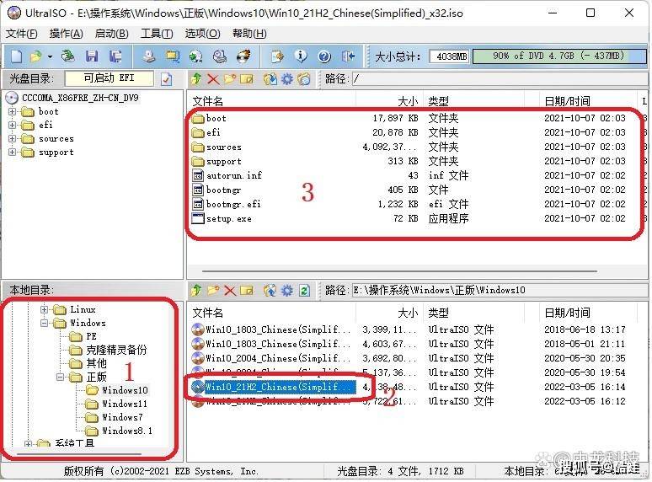The width and height of the screenshot is (652, 482).
Task: Open the 选项(O) menu
Action: click(202, 34)
